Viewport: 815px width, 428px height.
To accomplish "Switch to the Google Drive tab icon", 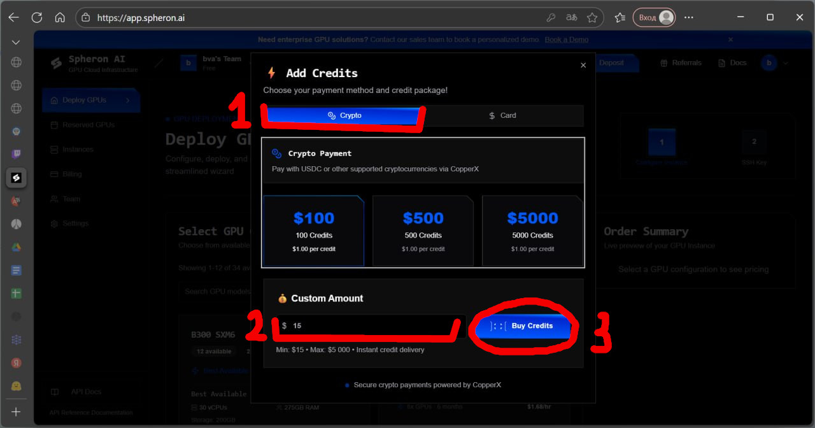I will click(x=17, y=247).
